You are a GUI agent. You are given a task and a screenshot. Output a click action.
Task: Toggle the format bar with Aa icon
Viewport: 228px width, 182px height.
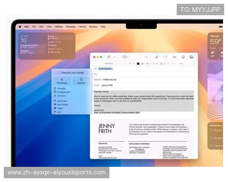tap(174, 57)
